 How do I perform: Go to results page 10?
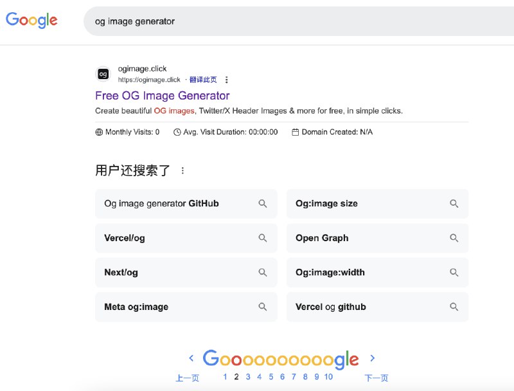point(328,377)
